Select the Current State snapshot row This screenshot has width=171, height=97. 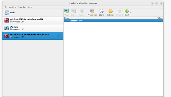pos(113,21)
